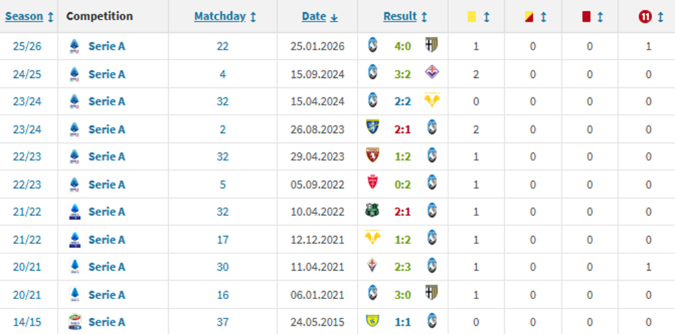Viewport: 675px width, 334px height.
Task: Click the starting eleven '11' header icon
Action: tap(646, 17)
